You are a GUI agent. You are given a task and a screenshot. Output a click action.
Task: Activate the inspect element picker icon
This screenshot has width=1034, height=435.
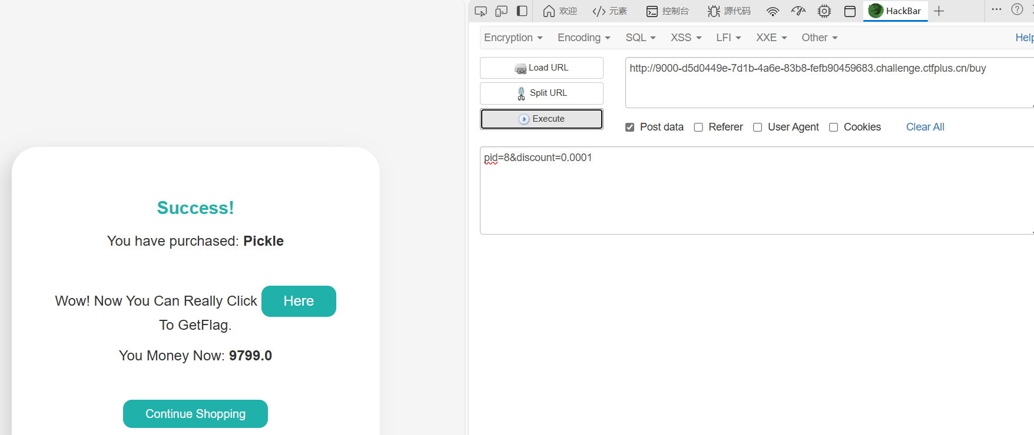(480, 11)
